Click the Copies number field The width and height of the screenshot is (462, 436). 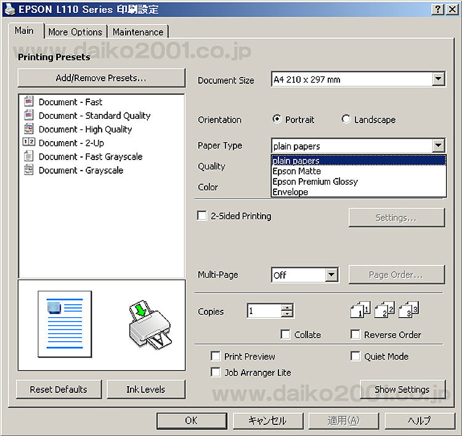click(x=264, y=310)
